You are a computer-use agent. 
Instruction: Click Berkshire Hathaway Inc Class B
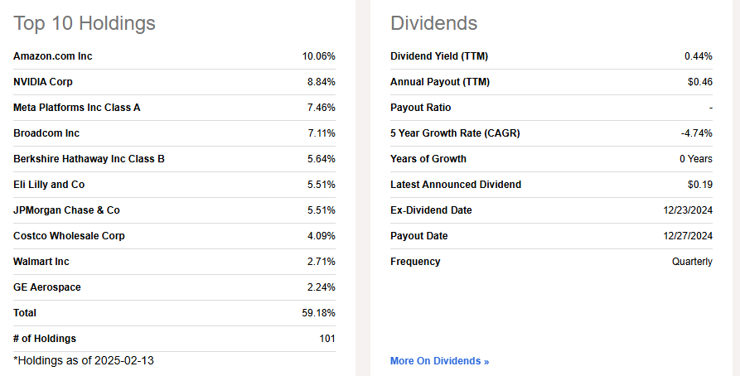[89, 159]
